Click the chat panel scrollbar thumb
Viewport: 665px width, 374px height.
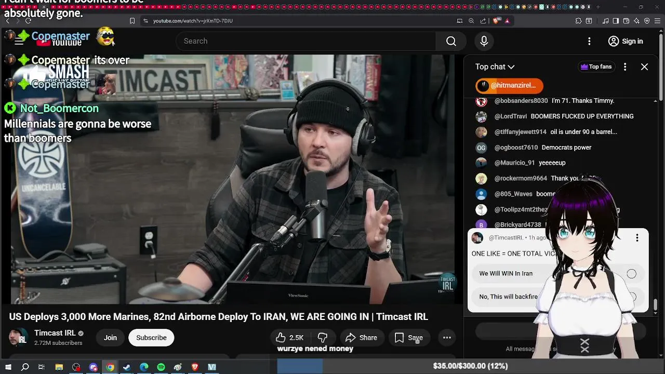[x=656, y=305]
